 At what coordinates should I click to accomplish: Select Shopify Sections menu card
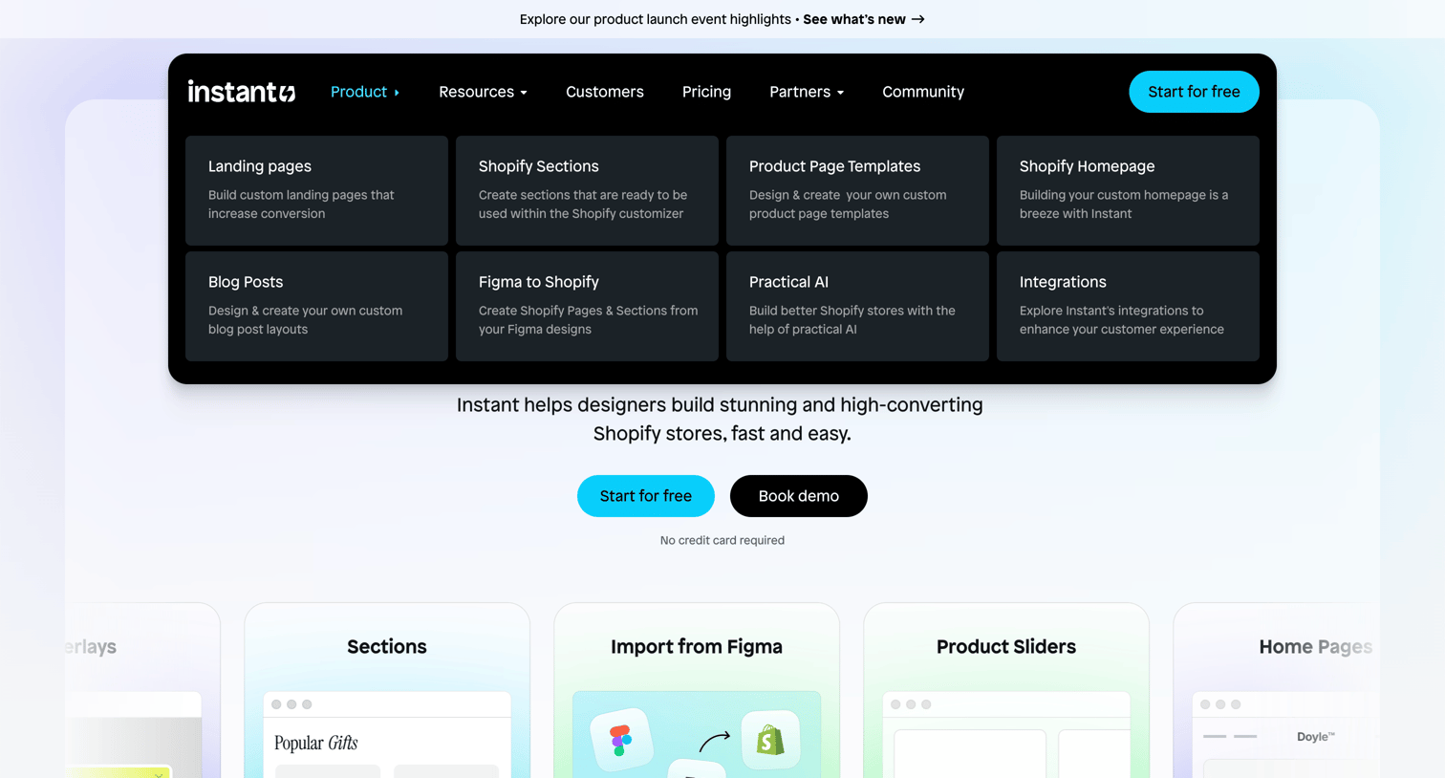(x=587, y=190)
